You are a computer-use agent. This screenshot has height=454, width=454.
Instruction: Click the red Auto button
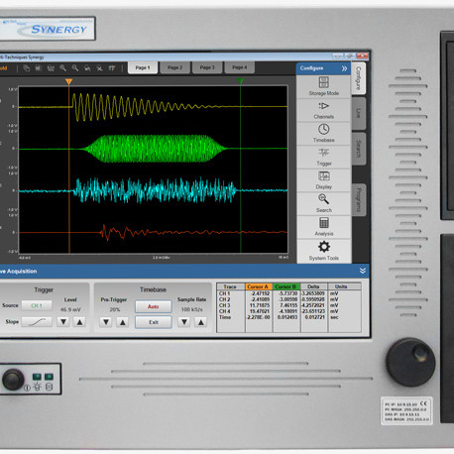pos(154,306)
